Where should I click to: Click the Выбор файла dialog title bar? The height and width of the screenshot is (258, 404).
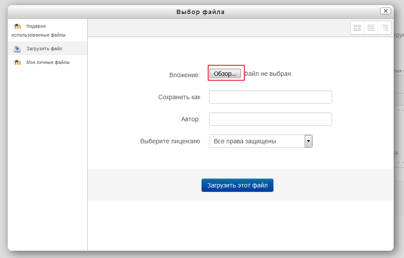200,12
